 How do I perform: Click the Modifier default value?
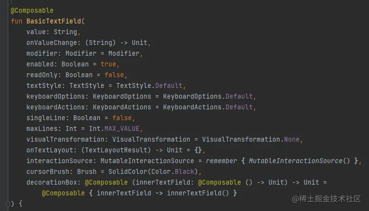point(124,53)
